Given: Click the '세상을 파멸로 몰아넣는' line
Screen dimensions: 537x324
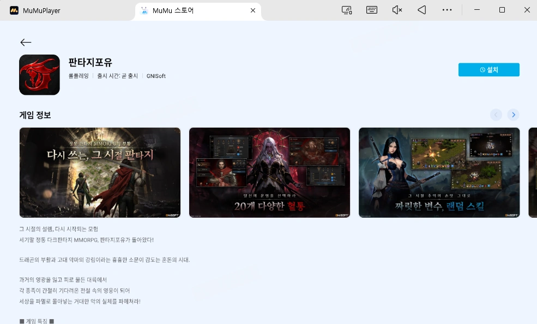Looking at the screenshot, I should [x=80, y=302].
